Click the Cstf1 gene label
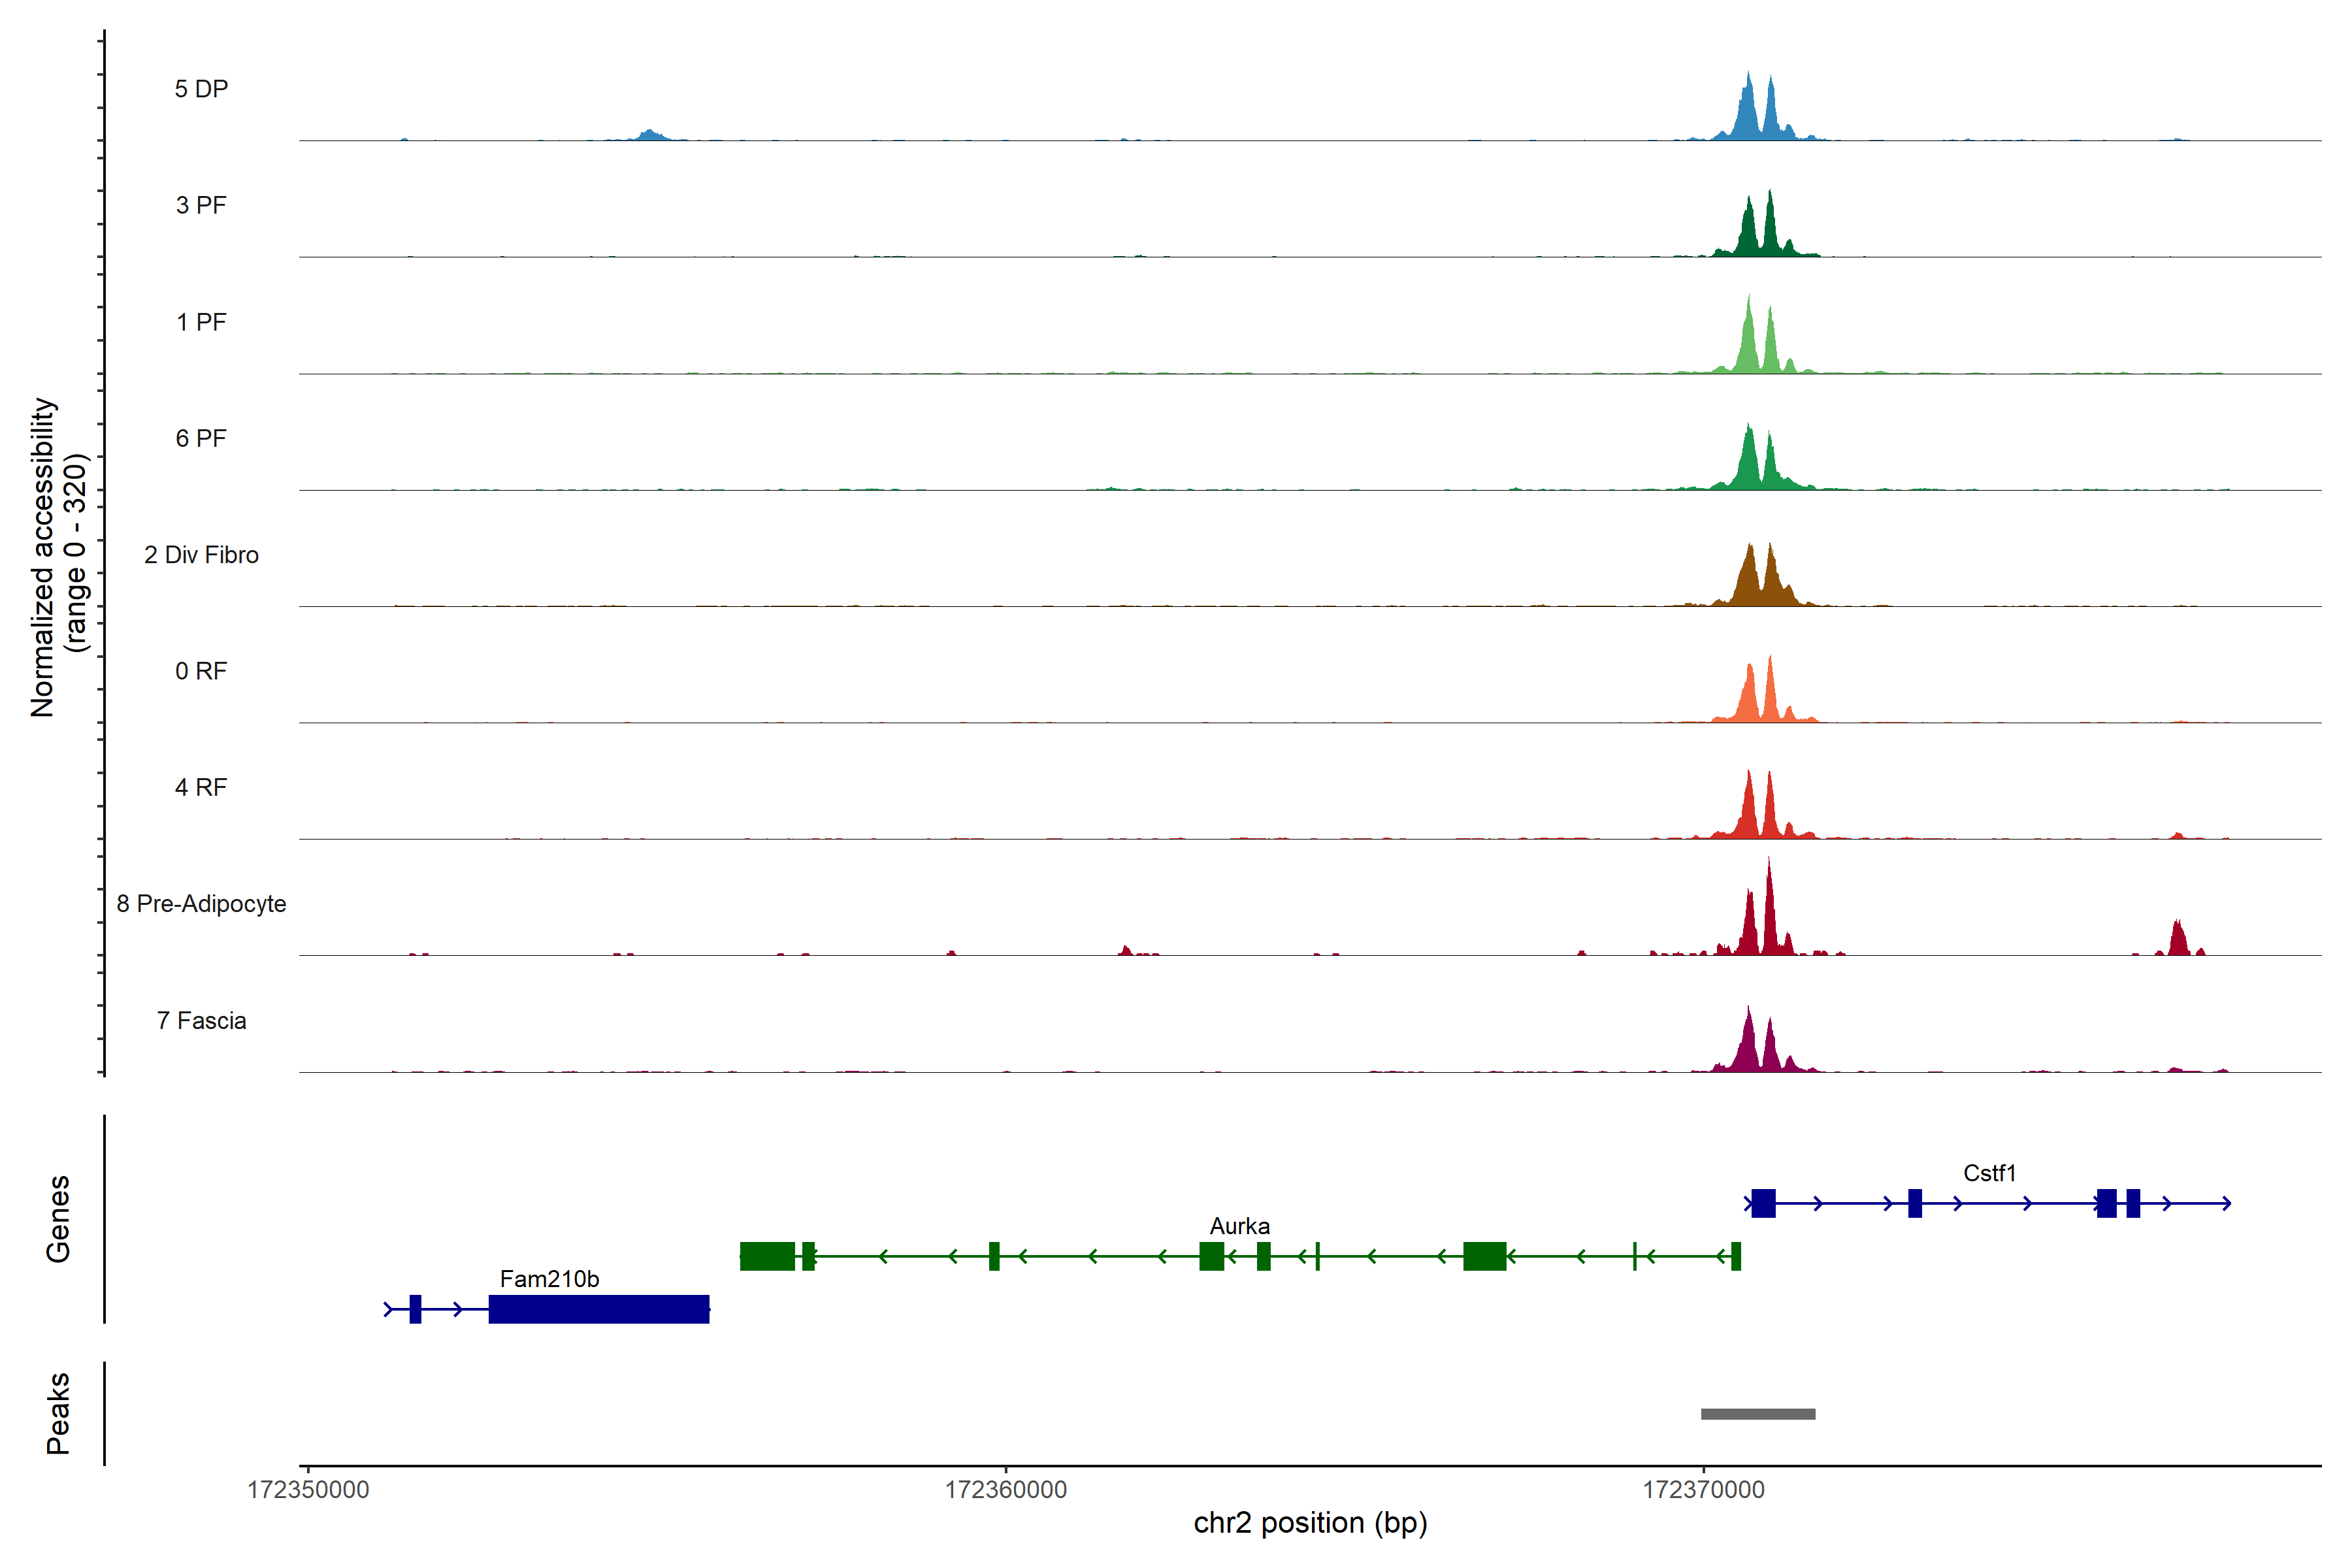2352x1568 pixels. point(1989,1173)
